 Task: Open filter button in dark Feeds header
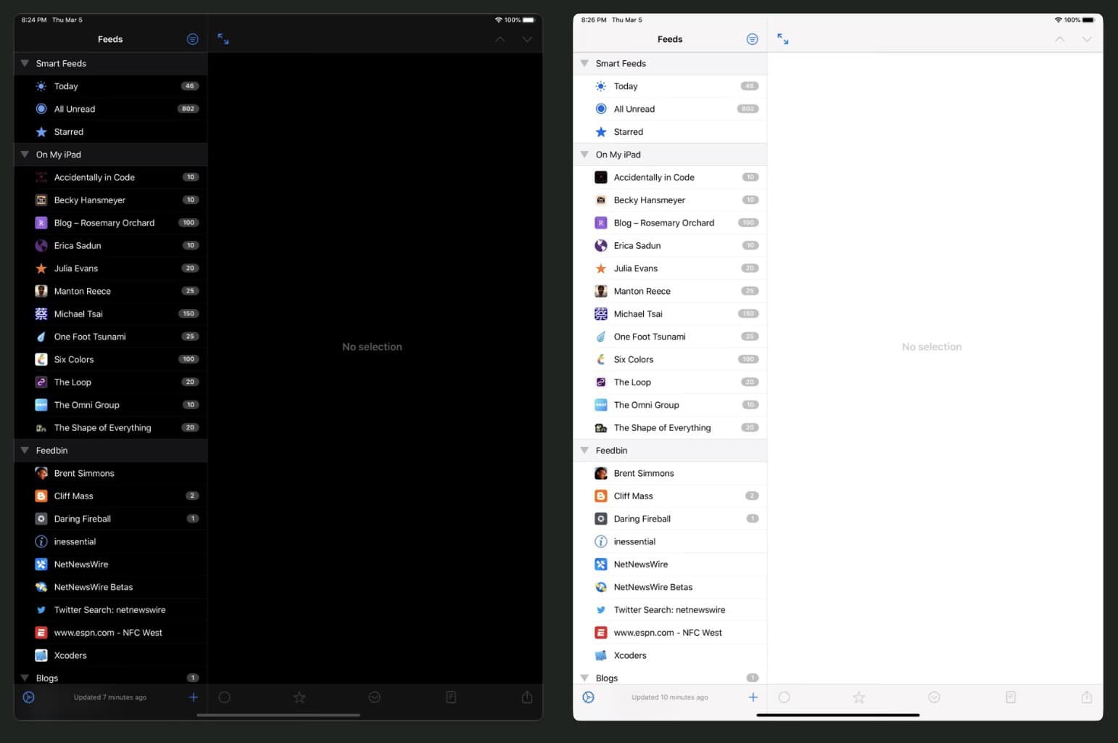coord(192,39)
